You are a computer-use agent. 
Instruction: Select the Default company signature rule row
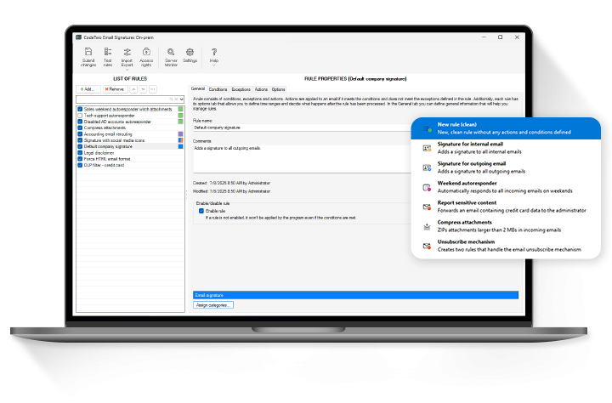130,146
